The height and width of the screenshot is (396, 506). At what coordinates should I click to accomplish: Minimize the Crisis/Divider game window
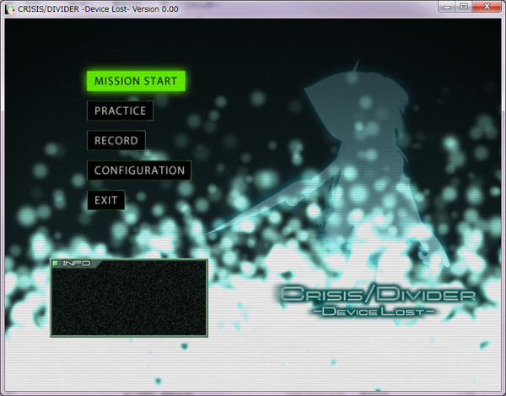(x=447, y=7)
